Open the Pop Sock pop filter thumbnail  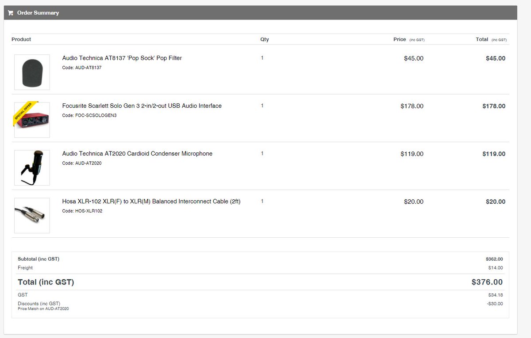[x=32, y=72]
